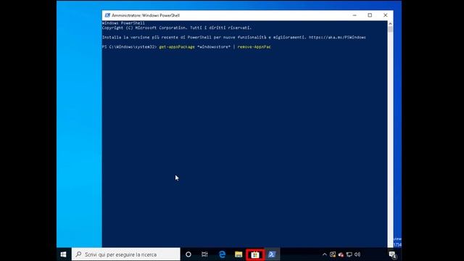The image size is (464, 261).
Task: Open Cortana circle icon in taskbar
Action: coord(188,254)
